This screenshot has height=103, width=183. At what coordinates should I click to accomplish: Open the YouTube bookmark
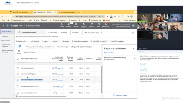107,20
